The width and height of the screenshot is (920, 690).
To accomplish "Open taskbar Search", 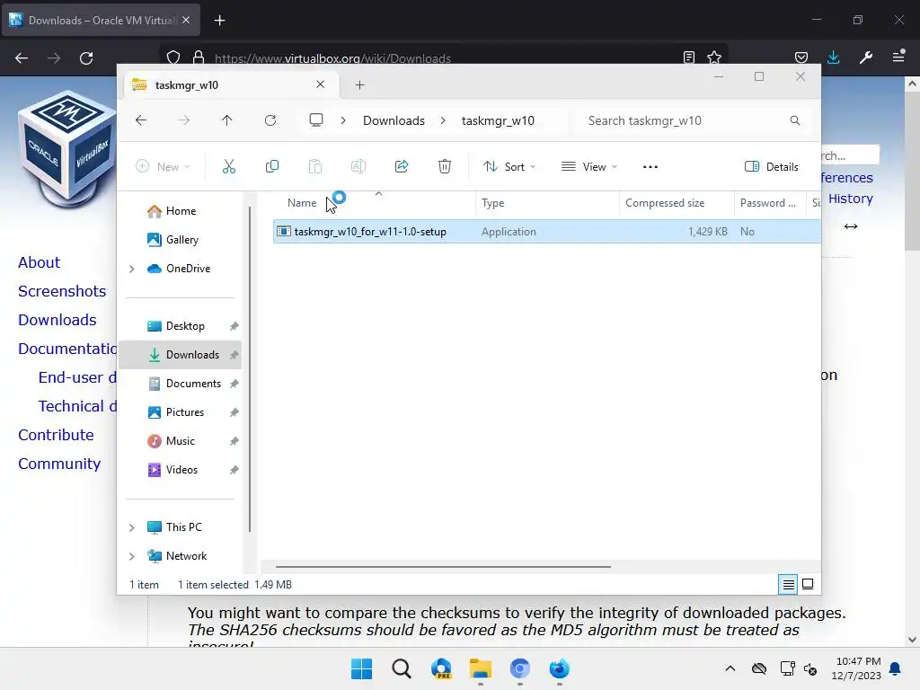I will pos(402,668).
